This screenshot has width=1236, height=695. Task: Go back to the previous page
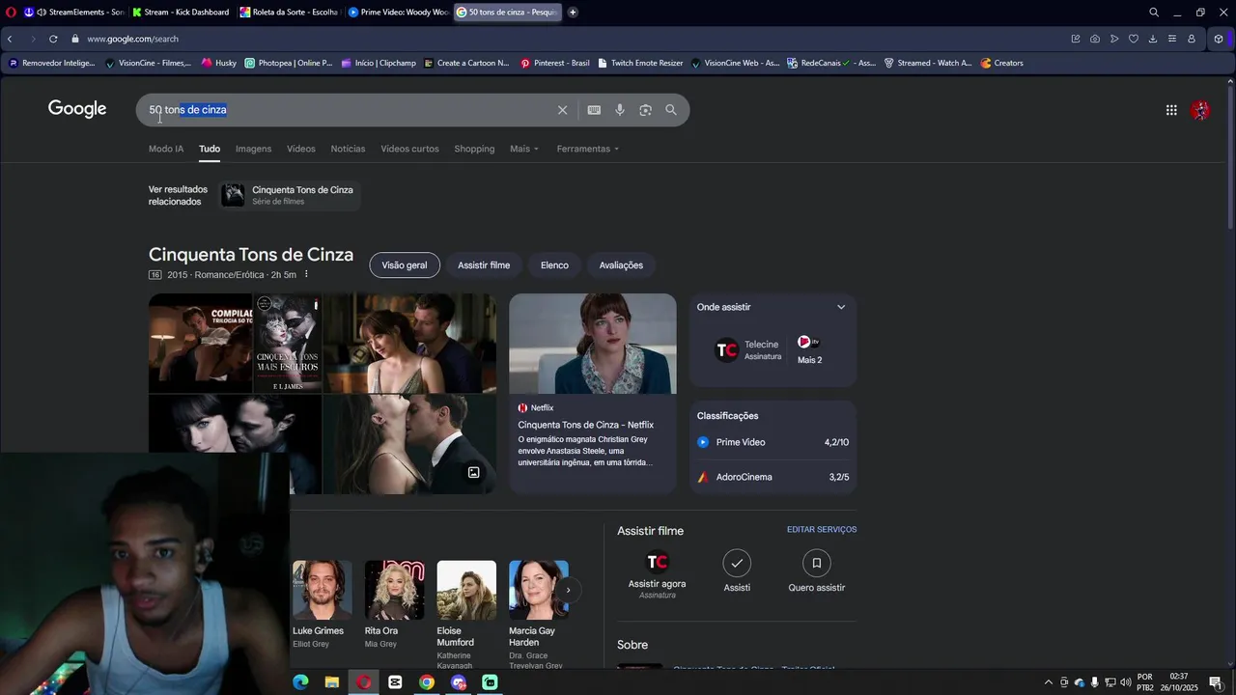10,39
